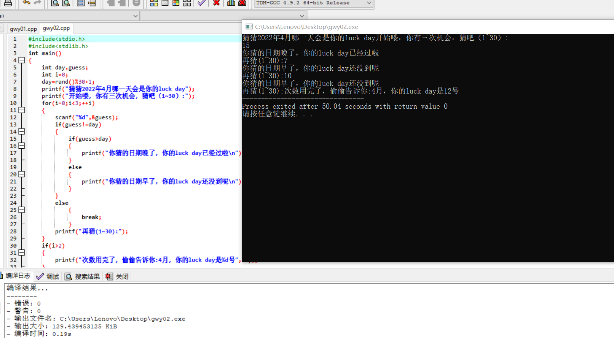This screenshot has width=614, height=338.
Task: Click the if(i>2) line
Action: pyautogui.click(x=53, y=246)
